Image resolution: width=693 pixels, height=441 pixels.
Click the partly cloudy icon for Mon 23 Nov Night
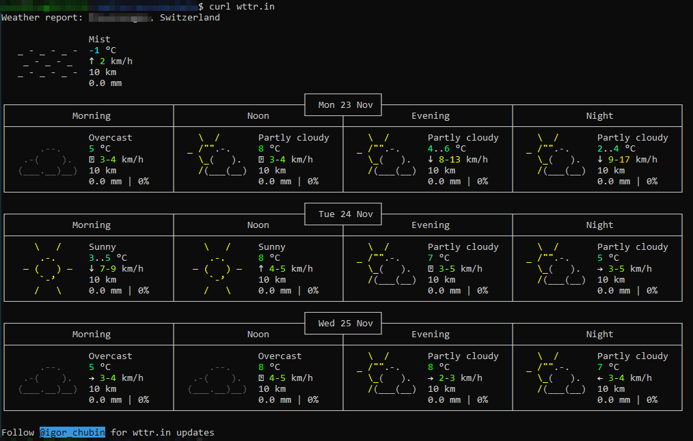point(556,154)
